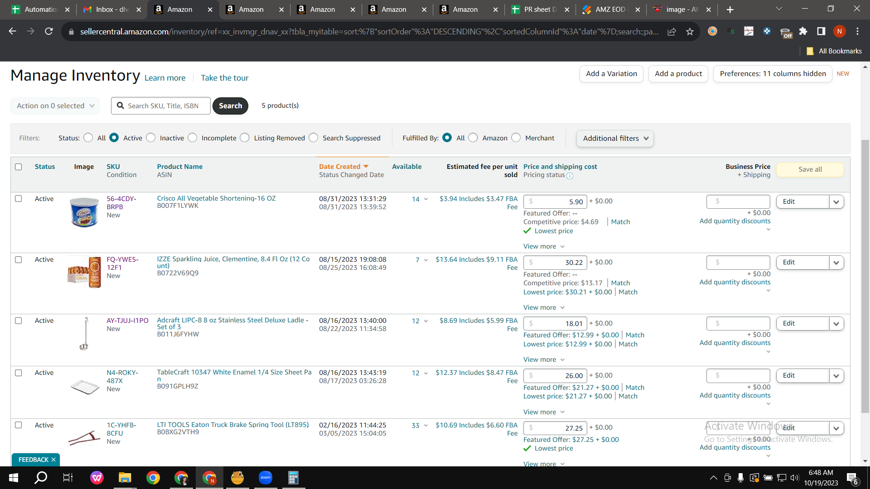This screenshot has height=489, width=870.
Task: Click Save all button
Action: pyautogui.click(x=810, y=169)
